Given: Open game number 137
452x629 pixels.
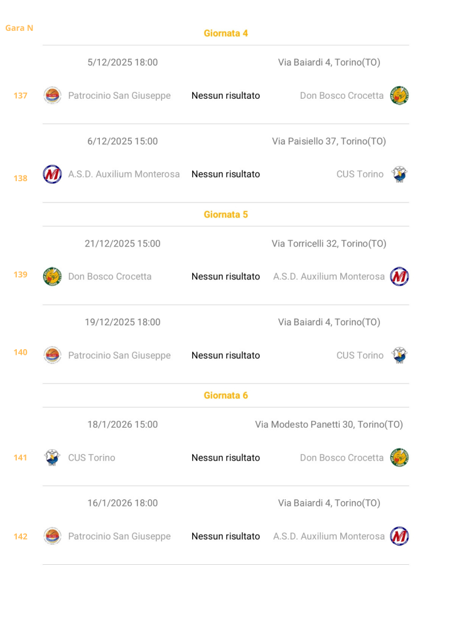Looking at the screenshot, I should coord(21,96).
